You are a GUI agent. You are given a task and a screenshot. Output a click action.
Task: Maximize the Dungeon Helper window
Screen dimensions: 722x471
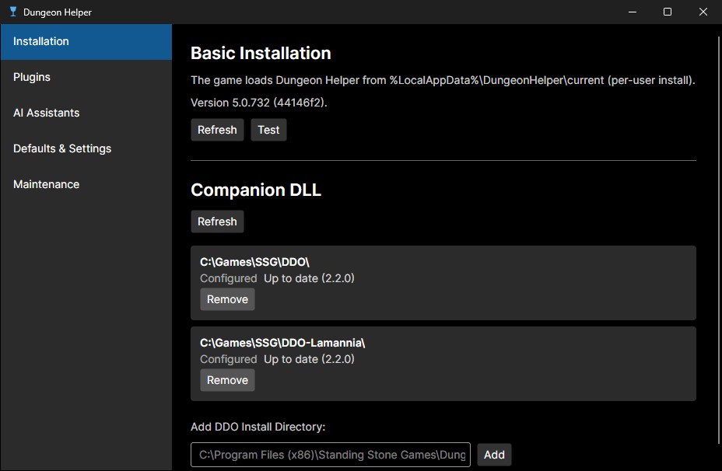click(x=668, y=12)
